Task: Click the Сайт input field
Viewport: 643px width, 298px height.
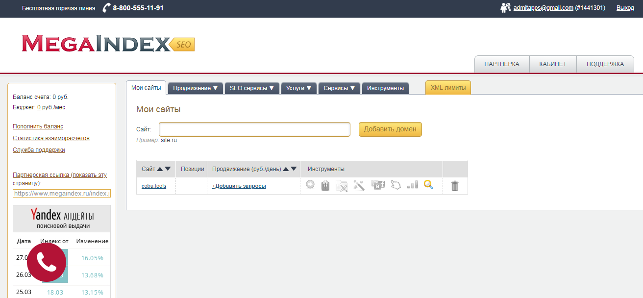Action: click(x=254, y=129)
